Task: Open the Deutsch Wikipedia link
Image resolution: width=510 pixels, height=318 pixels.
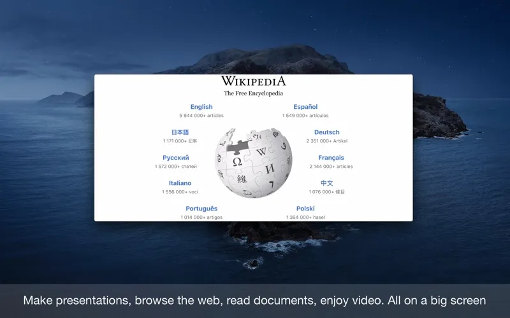Action: click(327, 132)
